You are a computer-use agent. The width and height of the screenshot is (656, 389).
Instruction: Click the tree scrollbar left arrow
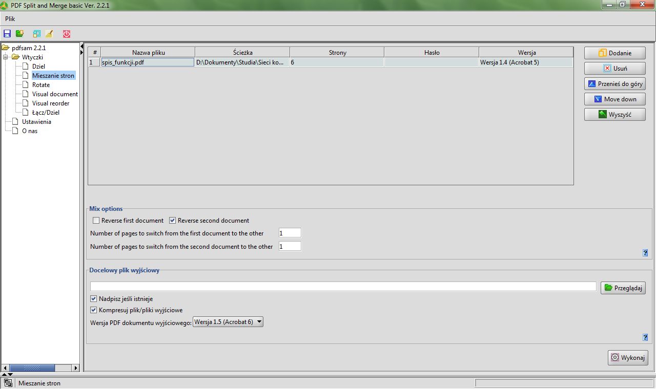coord(5,368)
